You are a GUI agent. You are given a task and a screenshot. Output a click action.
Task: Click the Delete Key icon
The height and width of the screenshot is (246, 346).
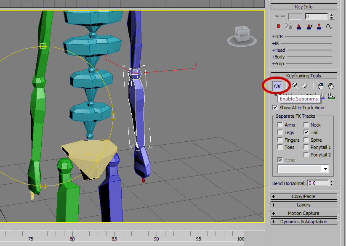[288, 26]
